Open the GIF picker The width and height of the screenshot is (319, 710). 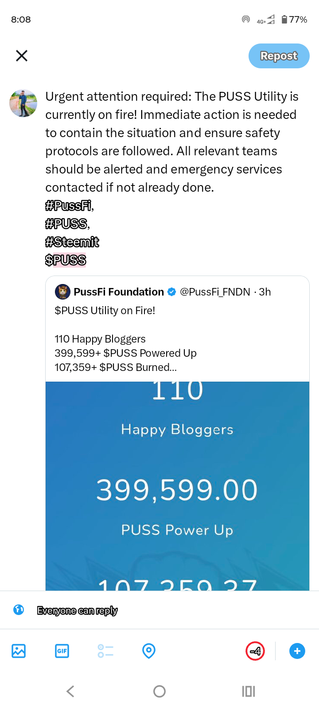[x=62, y=651]
